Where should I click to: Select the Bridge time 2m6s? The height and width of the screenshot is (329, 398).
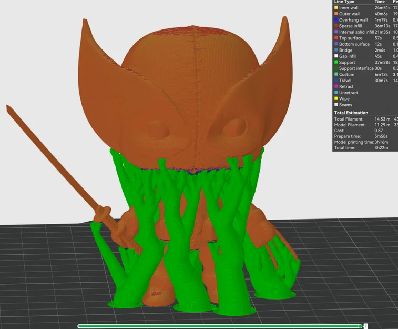(380, 51)
